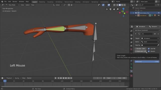The image size is (161, 90).
Task: Click the Pole Target eyedropper
Action: point(158,45)
